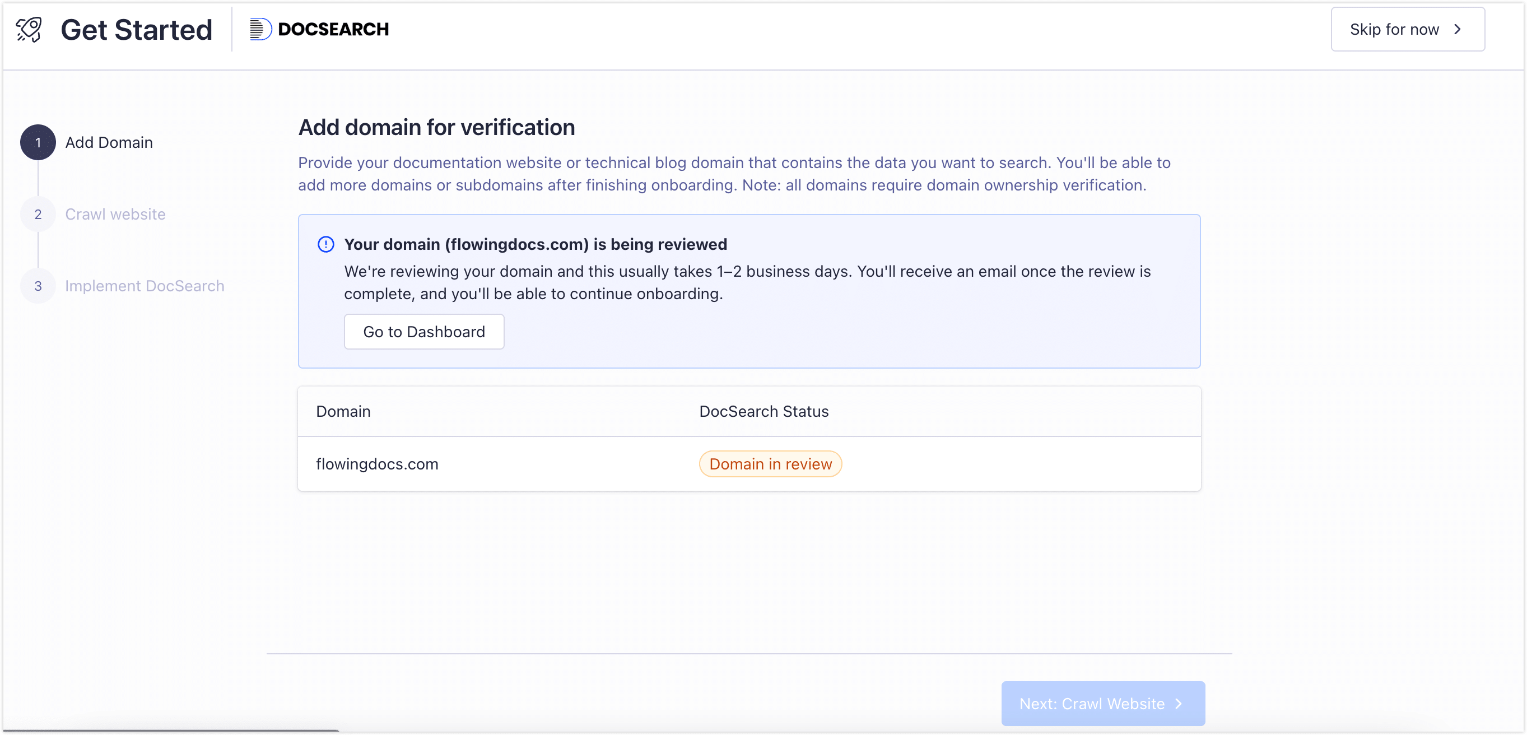Open the Implement DocSearch step label

[x=145, y=286]
